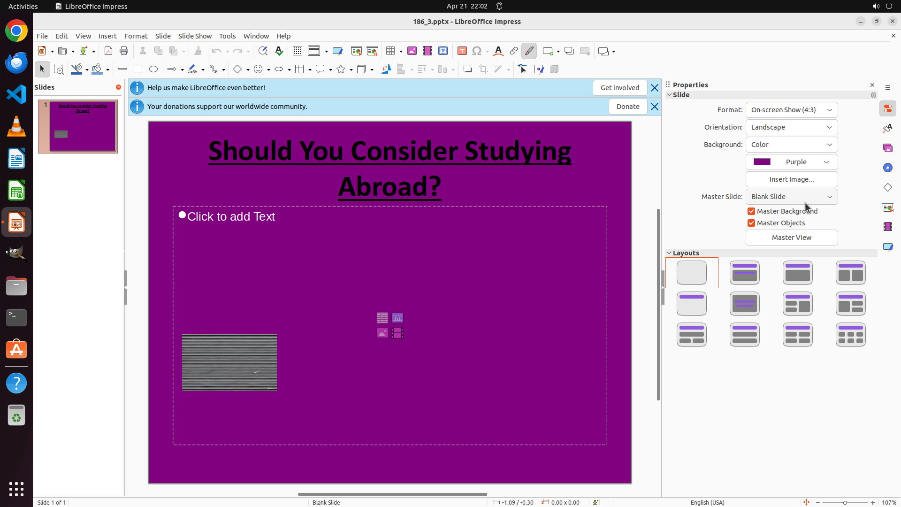Open the slide Format dropdown

point(791,110)
